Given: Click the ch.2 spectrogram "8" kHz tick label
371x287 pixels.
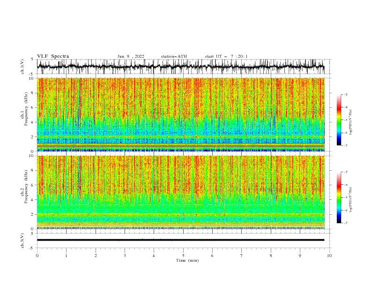Looking at the screenshot, I should 32,171.
